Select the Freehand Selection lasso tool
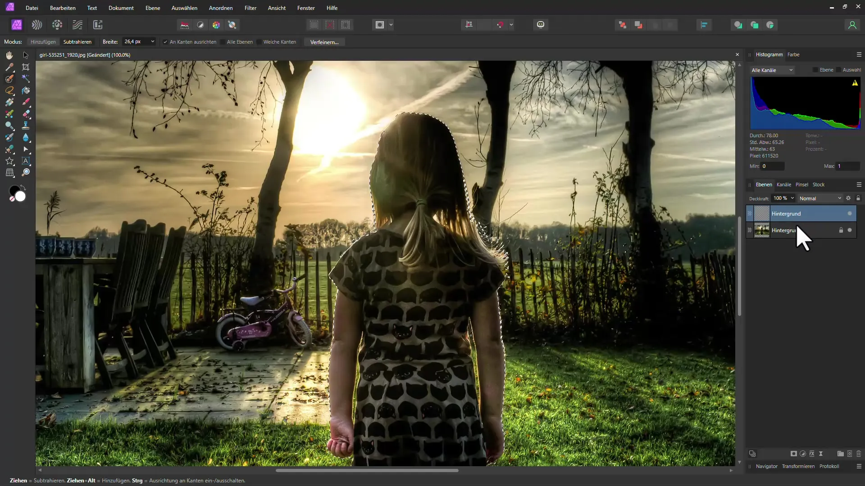The image size is (865, 486). pos(9,90)
